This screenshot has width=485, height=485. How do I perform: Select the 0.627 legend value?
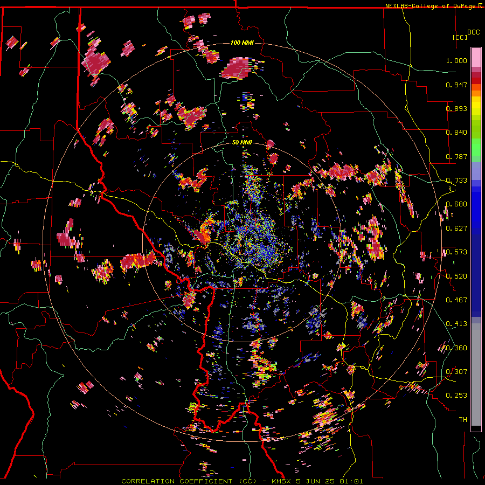456,228
